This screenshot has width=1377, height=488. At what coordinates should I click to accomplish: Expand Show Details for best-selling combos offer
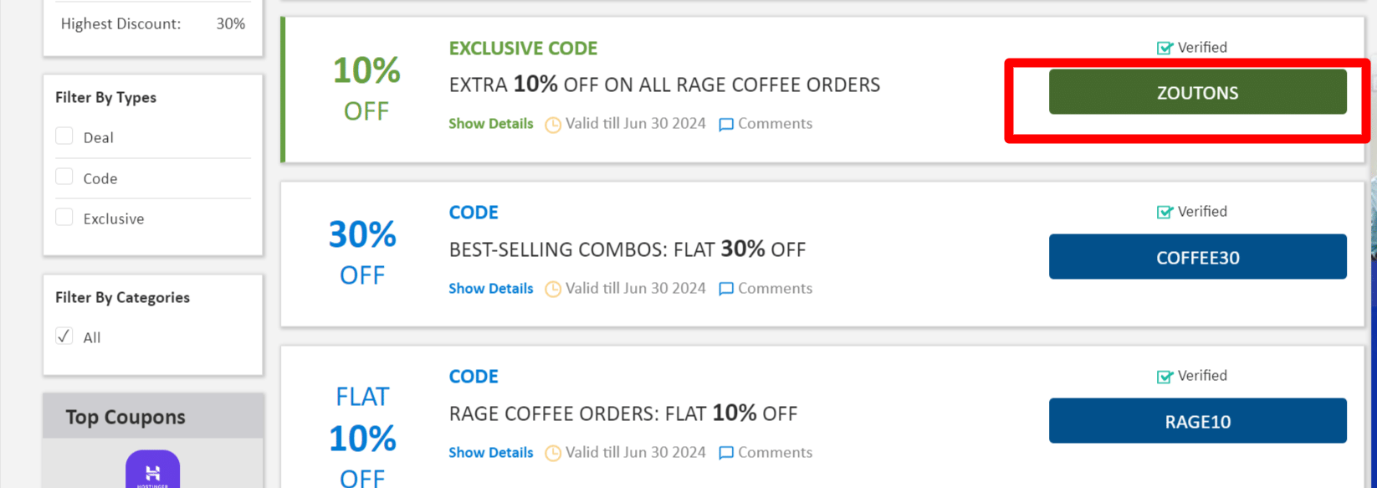(490, 288)
